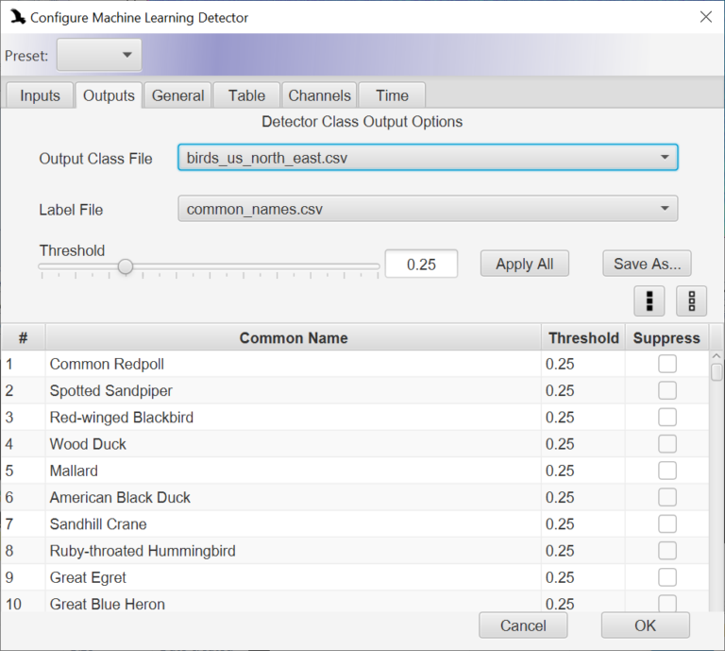The image size is (725, 651).
Task: Close the Configure Machine Learning Detector dialog
Action: click(x=705, y=17)
